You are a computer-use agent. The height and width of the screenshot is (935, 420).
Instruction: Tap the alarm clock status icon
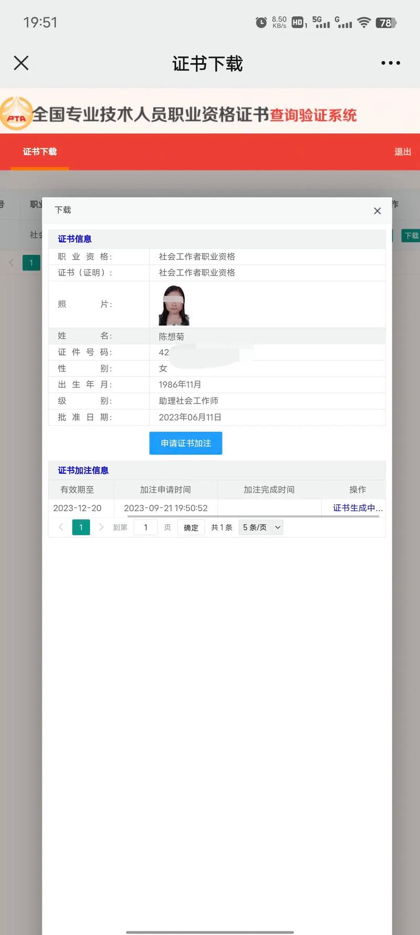click(x=261, y=22)
